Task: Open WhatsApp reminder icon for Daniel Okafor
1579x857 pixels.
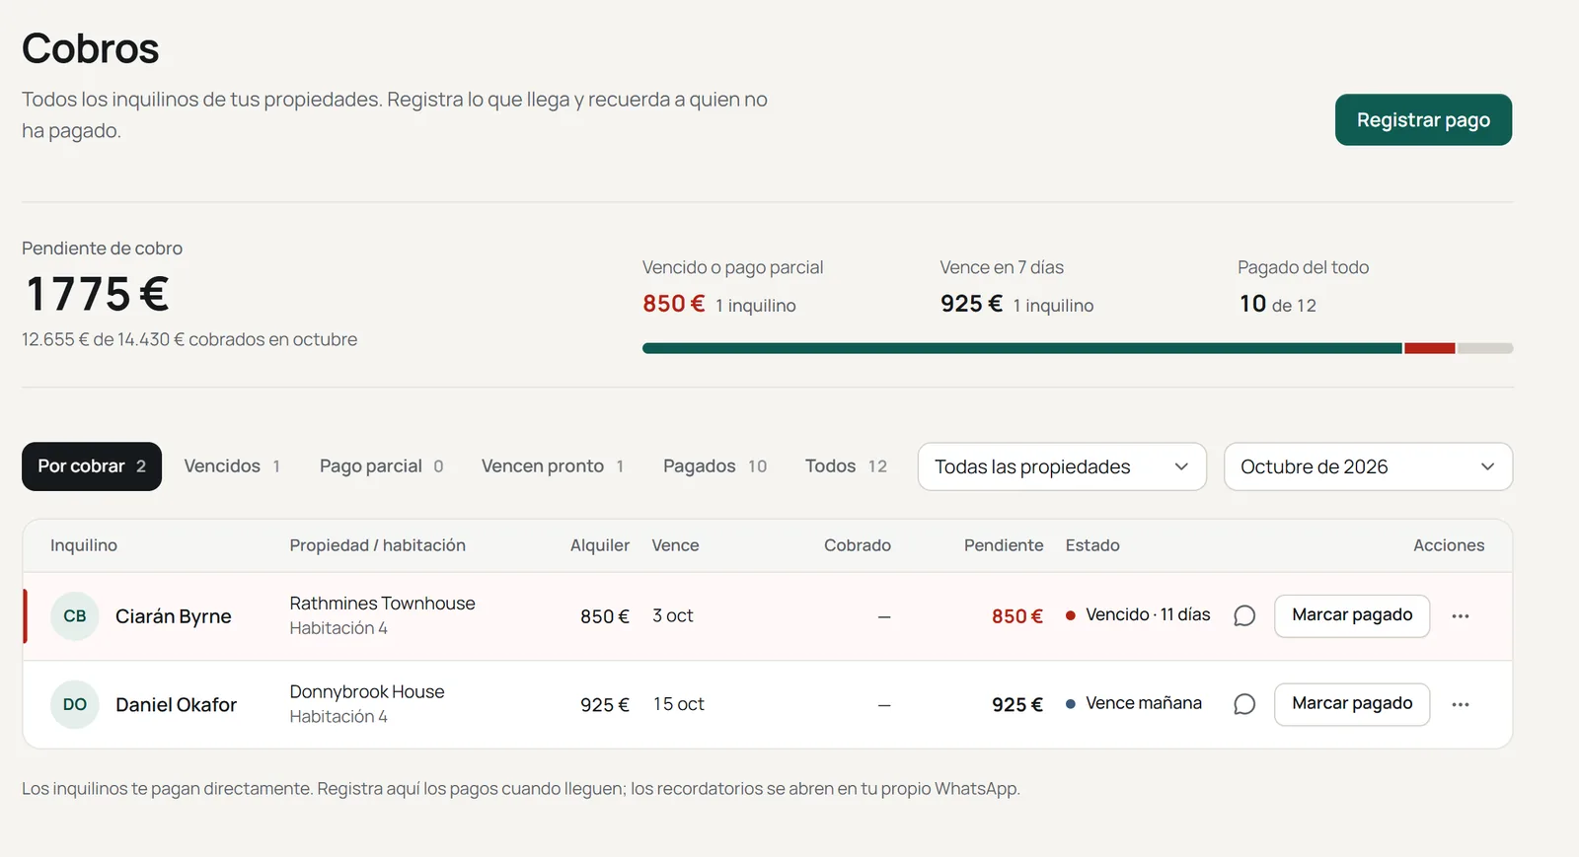Action: (1244, 704)
